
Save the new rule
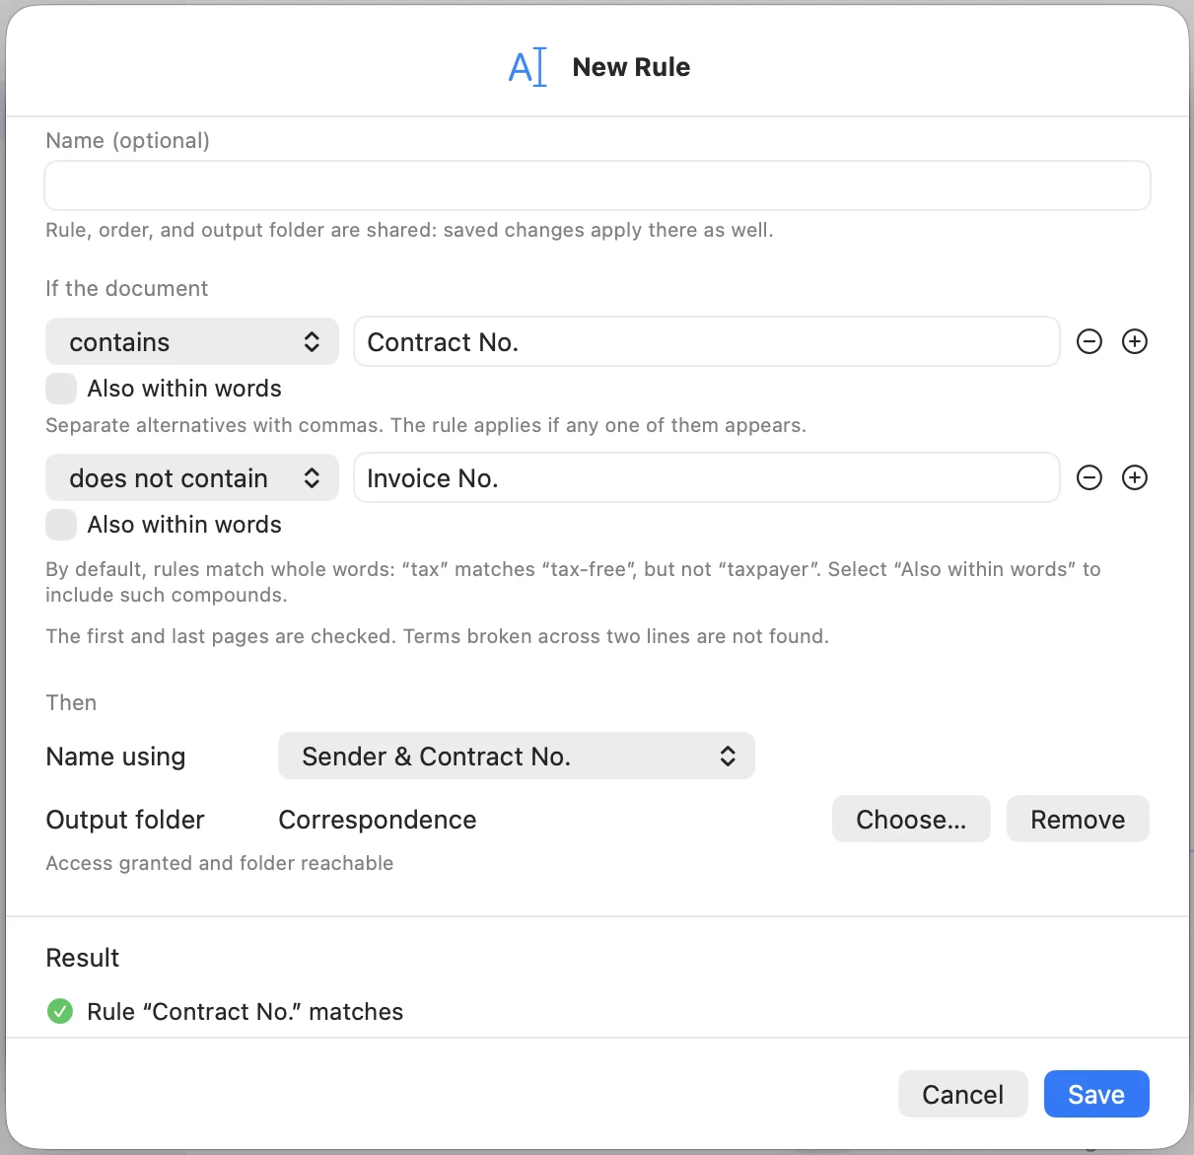coord(1096,1095)
